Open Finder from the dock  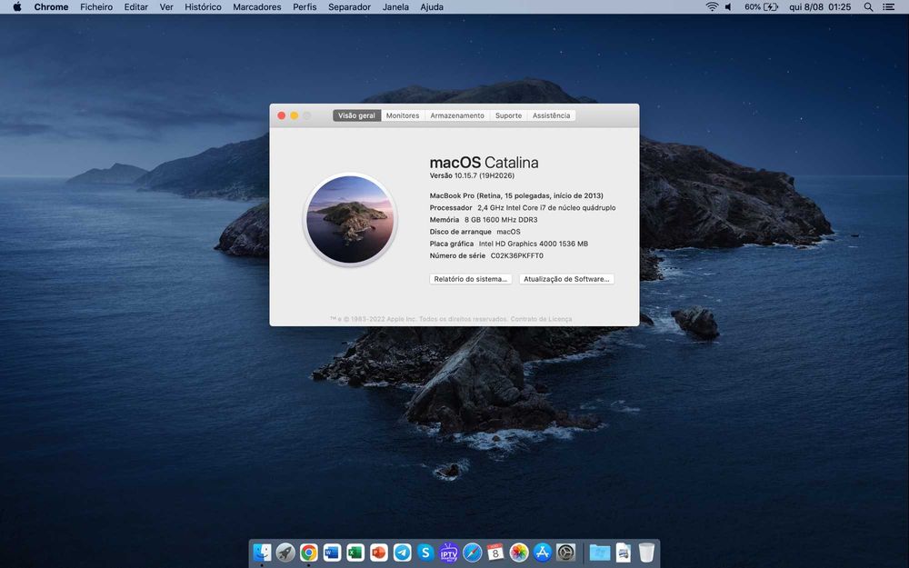click(262, 553)
